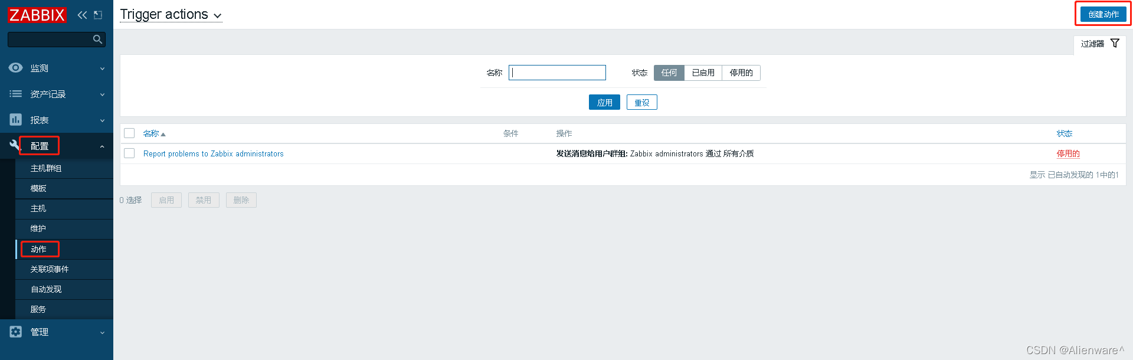Click the 禁用 bulk button
The height and width of the screenshot is (360, 1133).
coord(204,200)
